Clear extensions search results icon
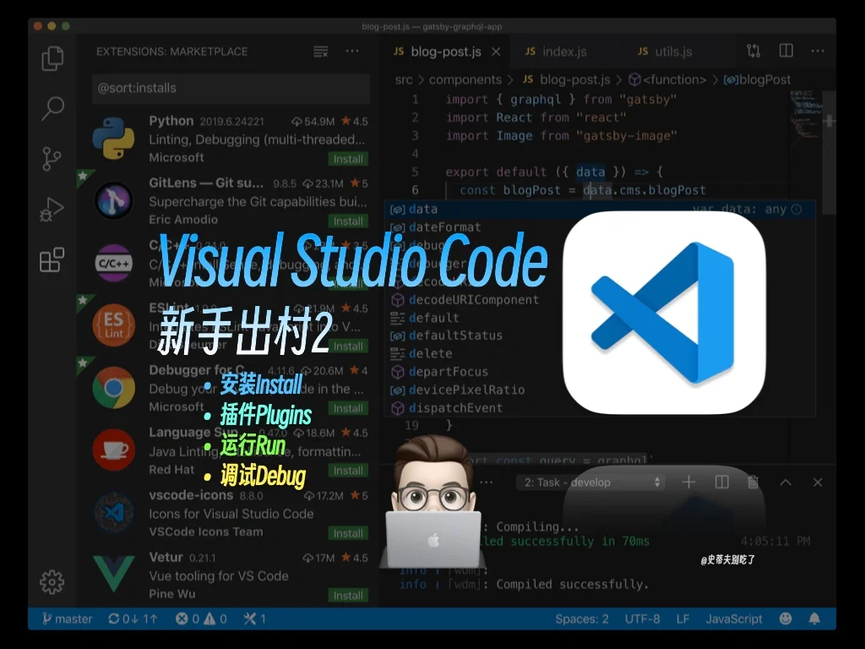 (320, 52)
